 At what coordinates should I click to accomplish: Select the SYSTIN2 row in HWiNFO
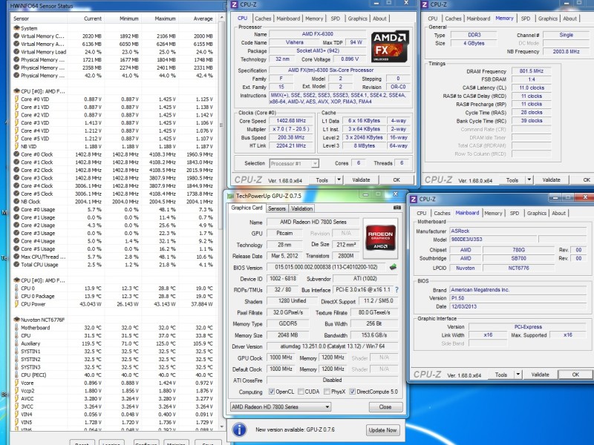click(x=114, y=359)
